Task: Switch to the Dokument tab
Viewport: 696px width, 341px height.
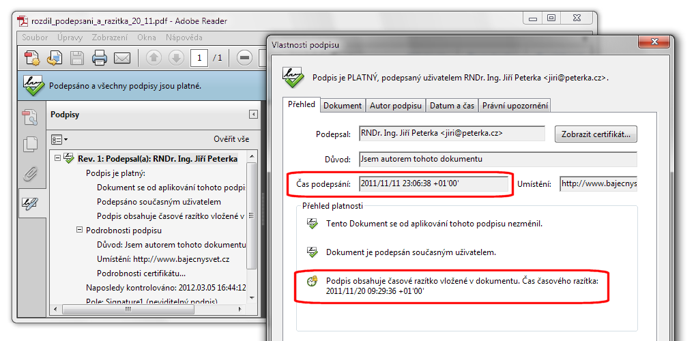Action: point(343,106)
